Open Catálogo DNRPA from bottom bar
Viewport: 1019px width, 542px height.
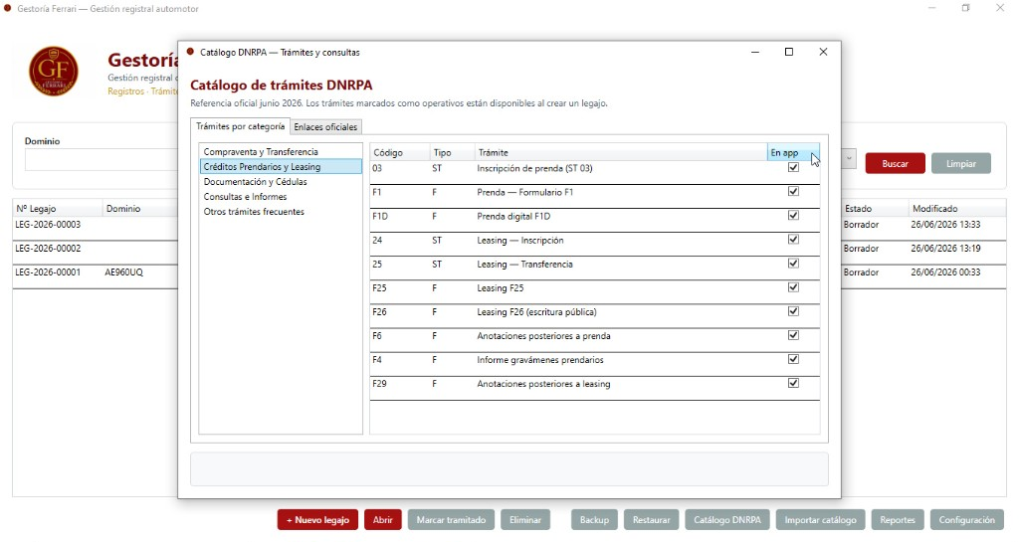pyautogui.click(x=727, y=520)
